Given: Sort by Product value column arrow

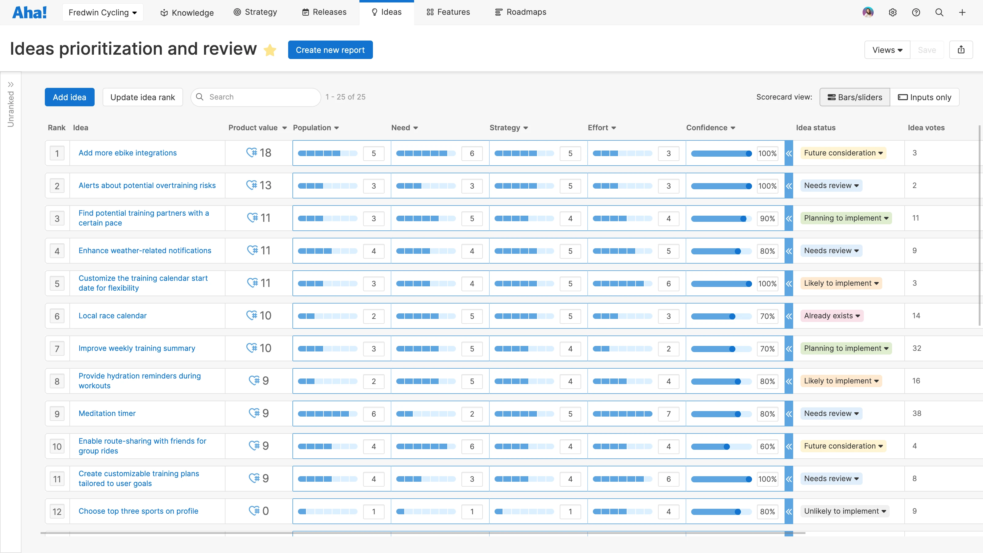Looking at the screenshot, I should pyautogui.click(x=284, y=128).
